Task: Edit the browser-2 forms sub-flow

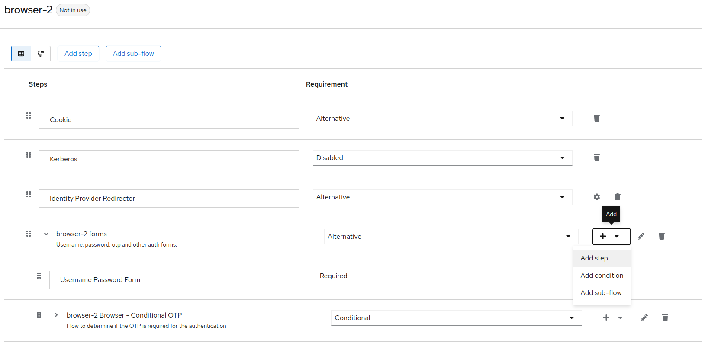Action: click(641, 236)
